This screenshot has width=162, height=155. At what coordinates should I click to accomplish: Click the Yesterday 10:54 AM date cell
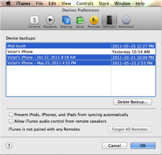pyautogui.click(x=131, y=52)
